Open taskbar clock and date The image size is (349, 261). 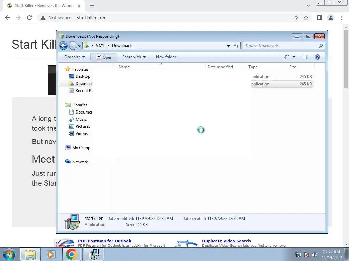pyautogui.click(x=332, y=255)
